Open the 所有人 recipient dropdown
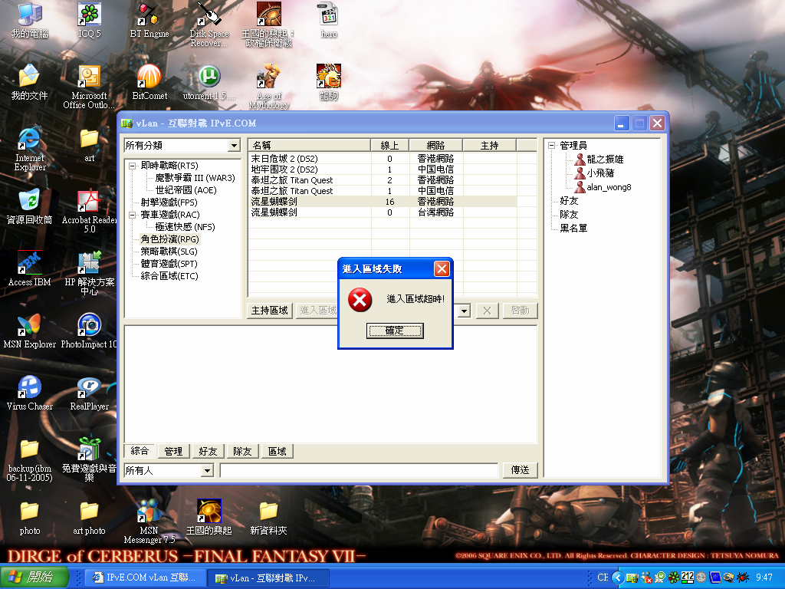 (207, 471)
